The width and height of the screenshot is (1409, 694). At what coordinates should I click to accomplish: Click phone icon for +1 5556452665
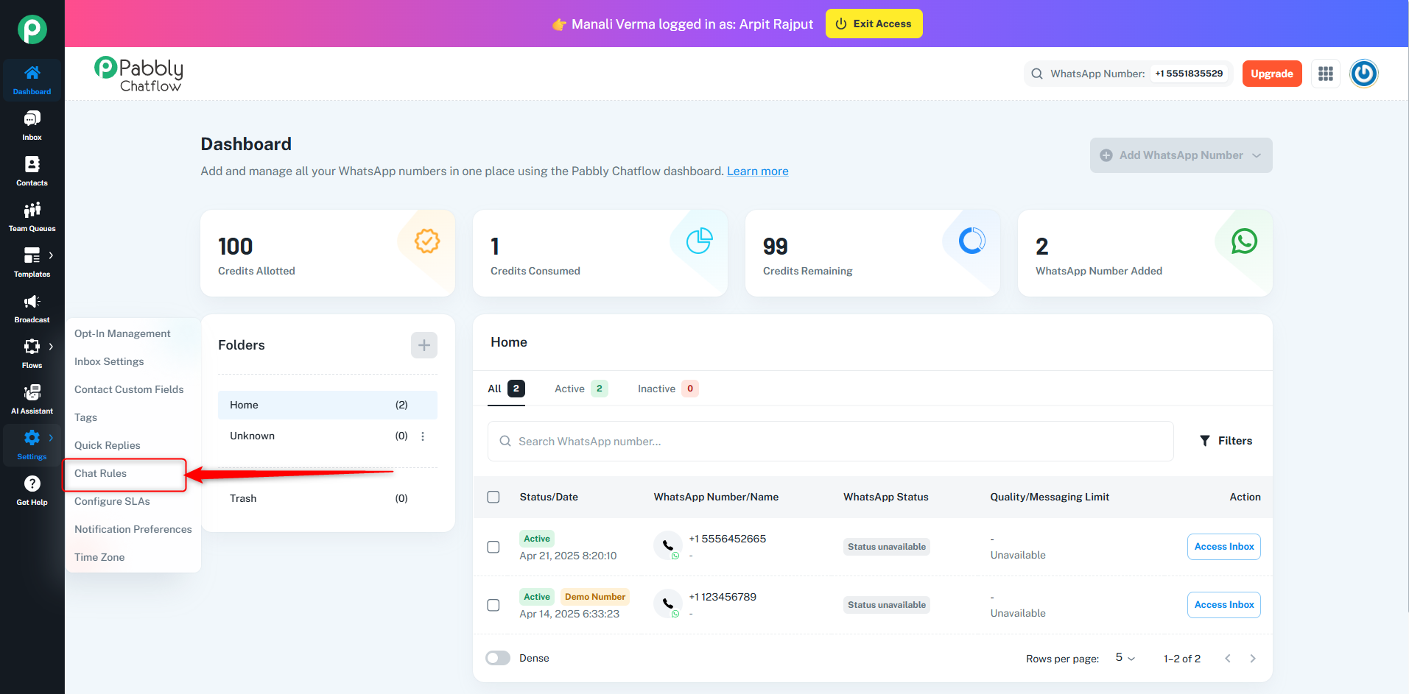point(667,545)
